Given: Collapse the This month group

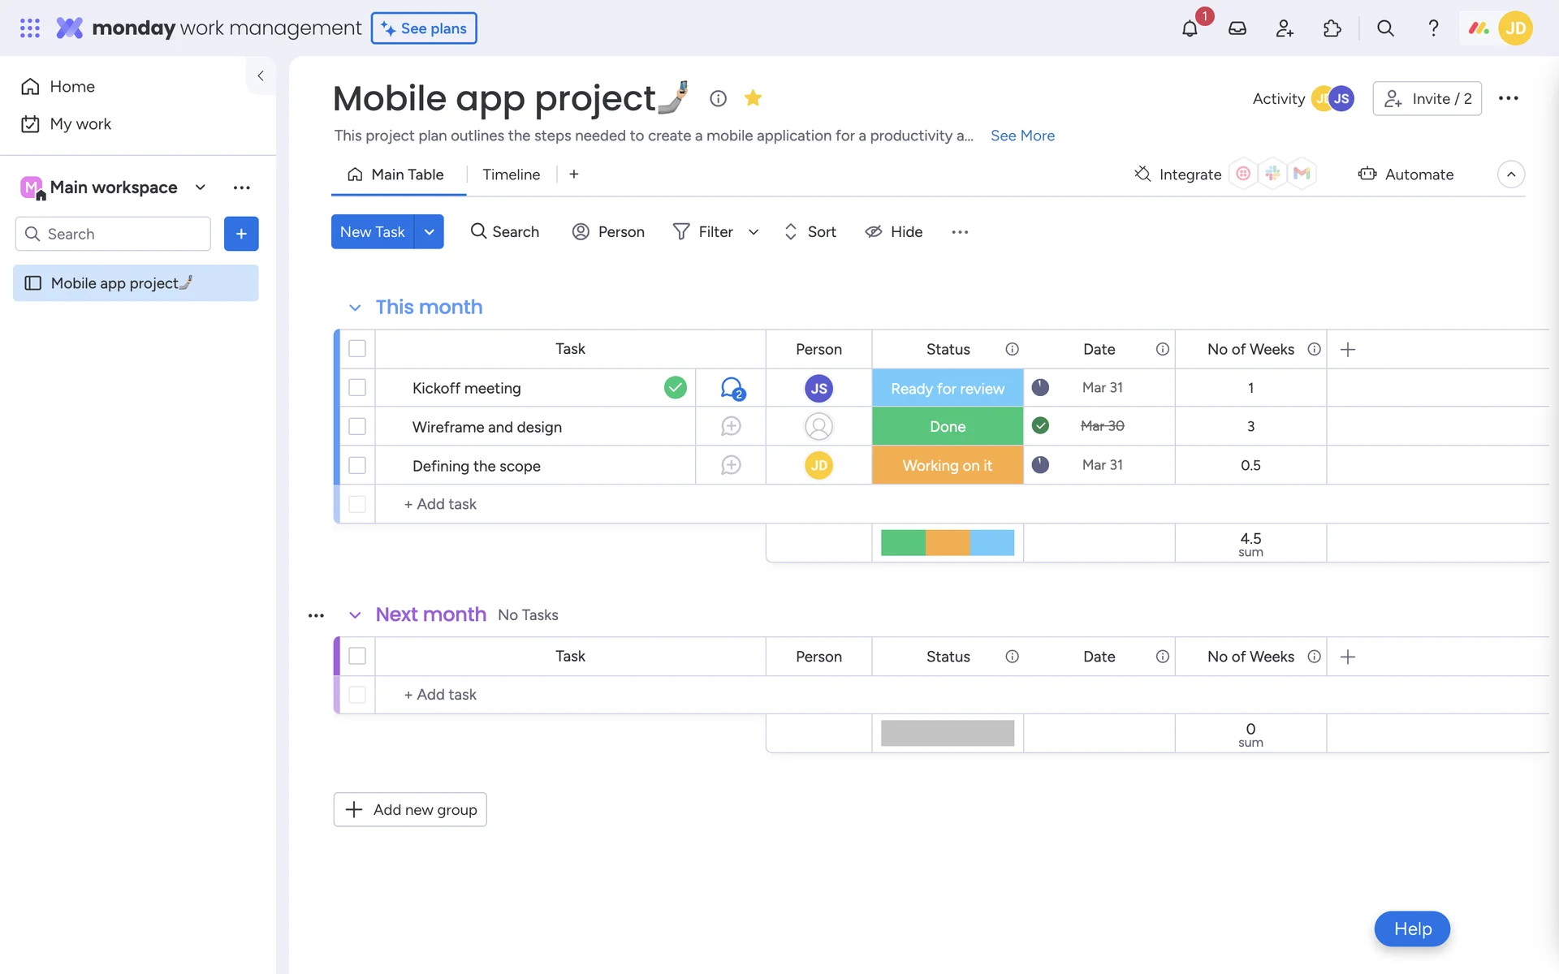Looking at the screenshot, I should click(355, 308).
